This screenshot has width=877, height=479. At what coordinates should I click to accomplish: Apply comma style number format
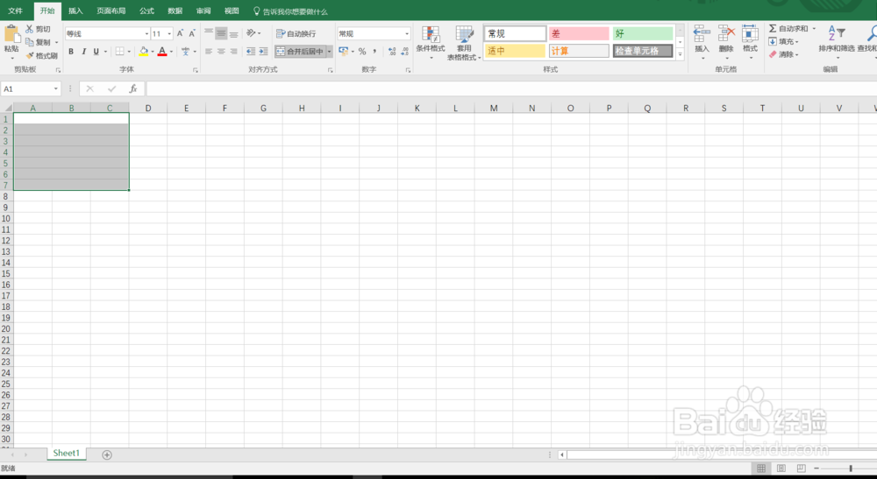pos(374,52)
